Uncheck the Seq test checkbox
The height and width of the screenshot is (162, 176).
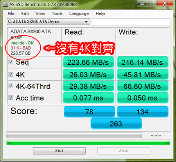point(11,62)
